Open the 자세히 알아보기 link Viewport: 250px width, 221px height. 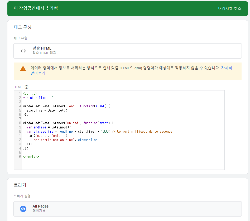pos(227,68)
